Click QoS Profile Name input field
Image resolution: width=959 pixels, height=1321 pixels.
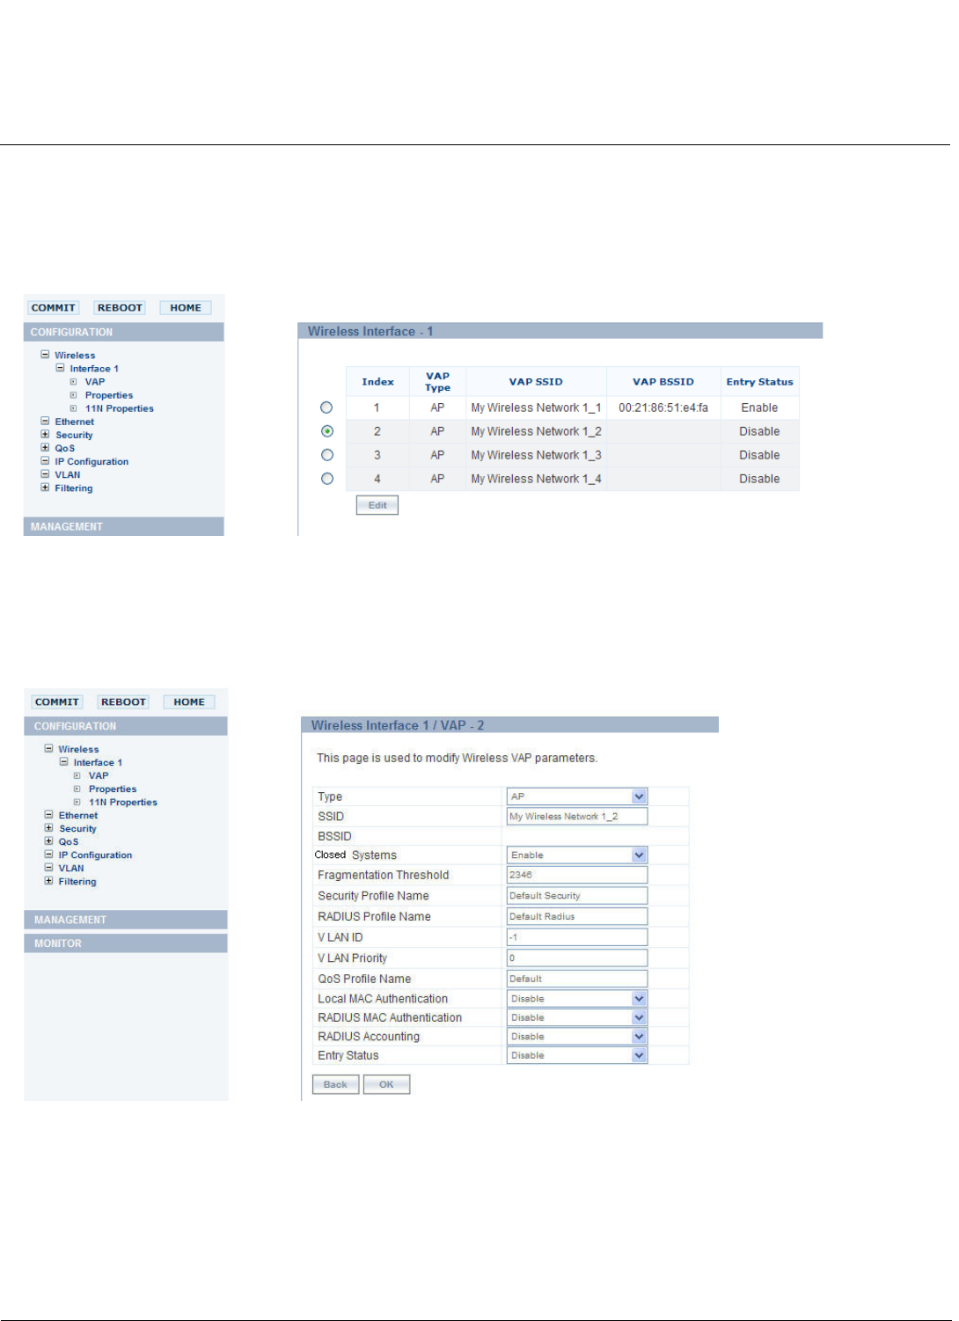[x=577, y=979]
